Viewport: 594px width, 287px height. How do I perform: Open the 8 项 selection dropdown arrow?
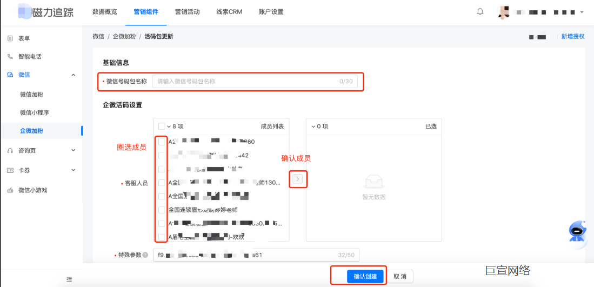tap(169, 126)
